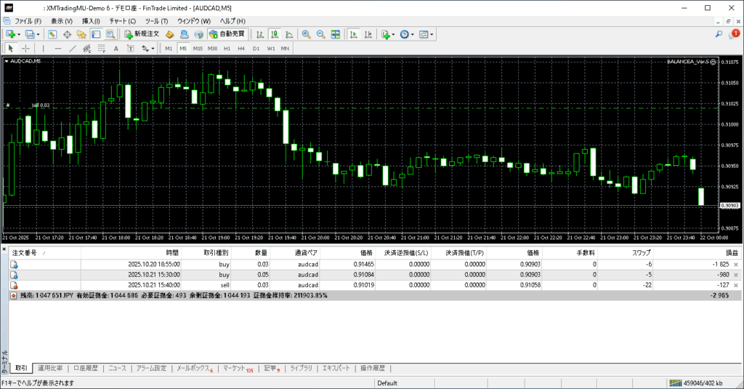Viewport: 744px width, 389px height.
Task: Click the zoom in magnifier icon
Action: coord(307,34)
